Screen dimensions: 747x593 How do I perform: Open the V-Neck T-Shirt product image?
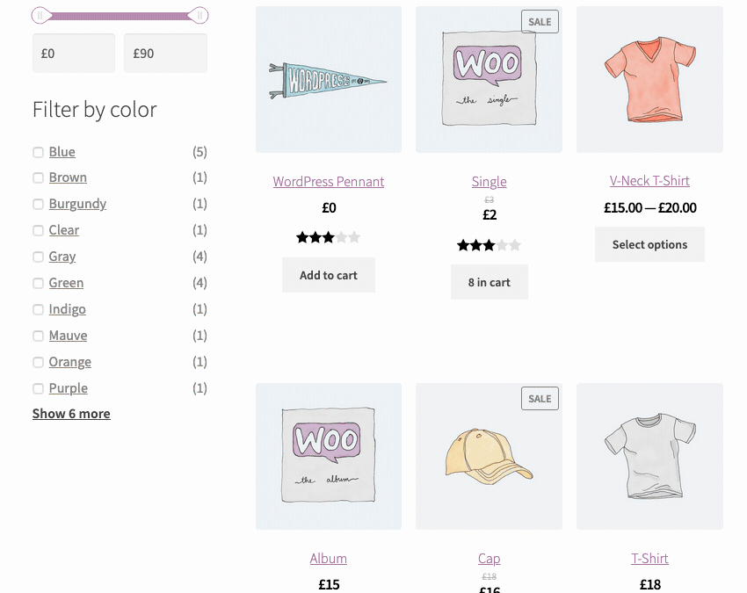tap(649, 80)
